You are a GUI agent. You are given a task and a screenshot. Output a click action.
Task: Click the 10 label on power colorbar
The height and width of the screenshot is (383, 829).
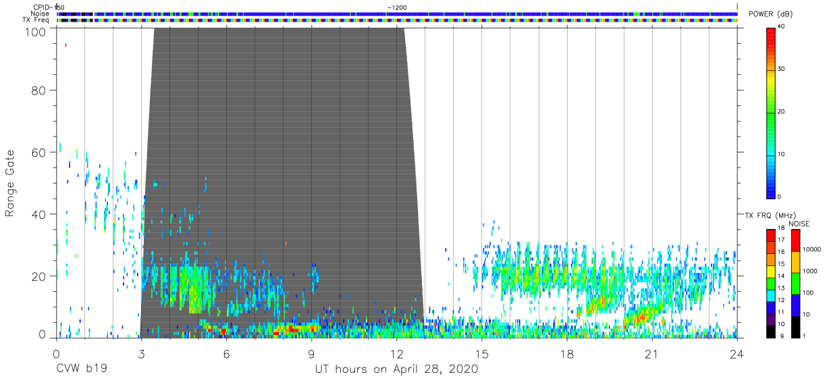click(x=781, y=154)
